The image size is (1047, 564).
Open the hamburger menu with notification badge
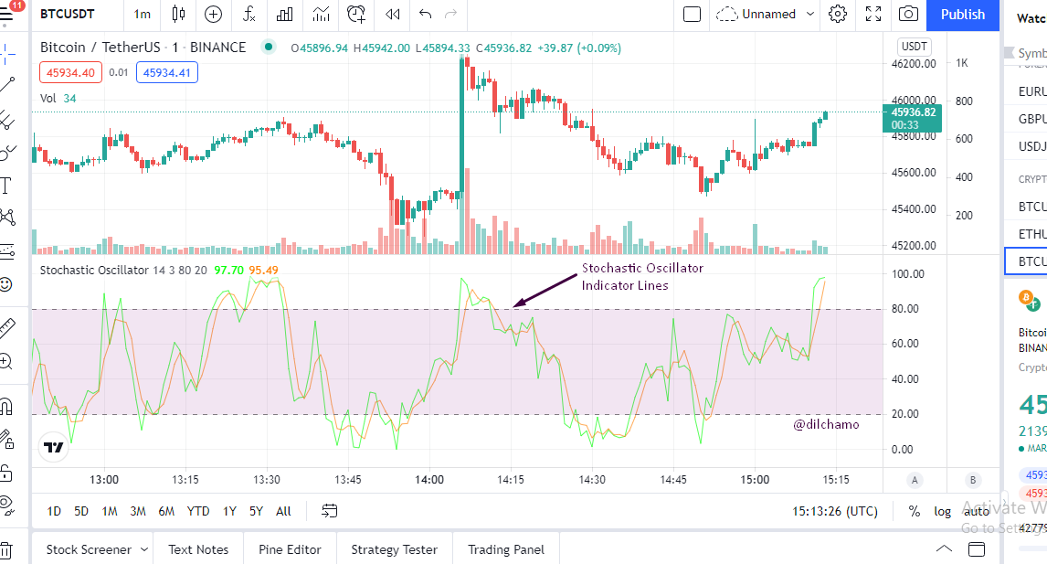coord(6,14)
